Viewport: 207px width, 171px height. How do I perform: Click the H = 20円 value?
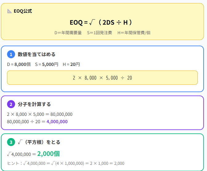[71, 64]
